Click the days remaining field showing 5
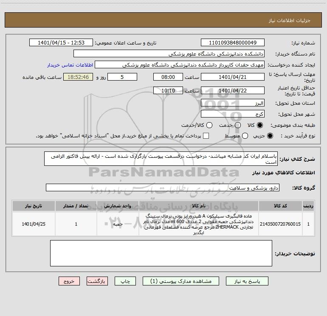The width and height of the screenshot is (327, 316). [122, 77]
